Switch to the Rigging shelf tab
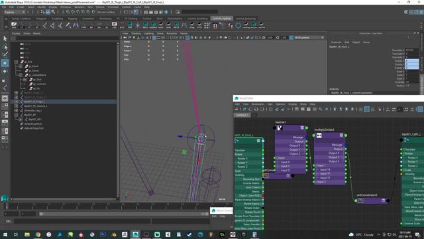 pyautogui.click(x=72, y=19)
